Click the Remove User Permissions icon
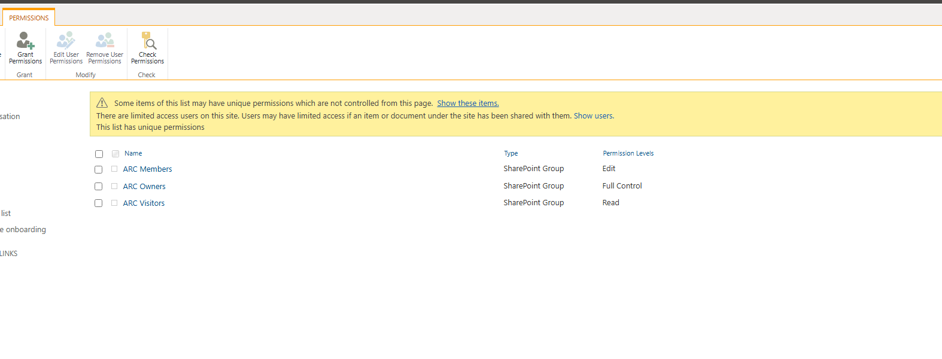This screenshot has width=942, height=359. pos(105,41)
